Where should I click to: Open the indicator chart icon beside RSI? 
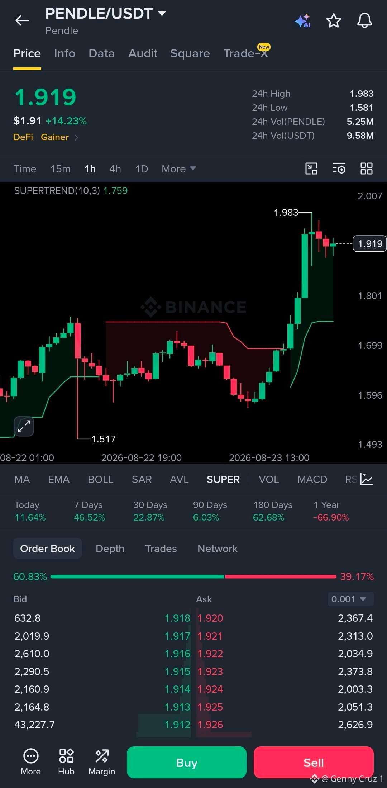366,479
